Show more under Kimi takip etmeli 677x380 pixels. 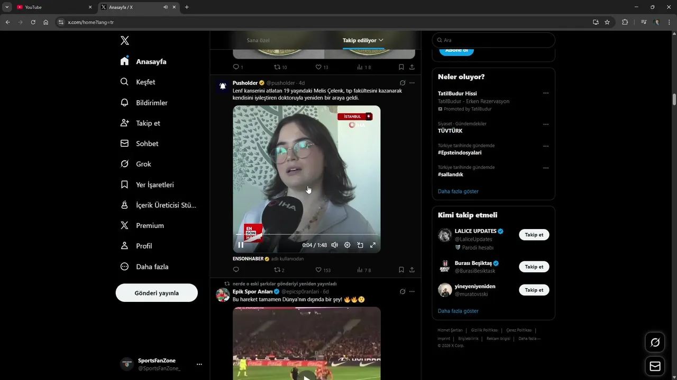(x=458, y=311)
